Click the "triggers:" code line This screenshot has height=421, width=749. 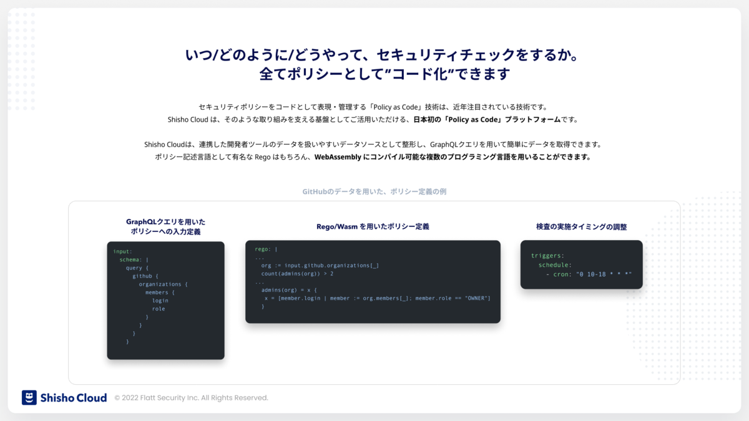click(x=547, y=256)
